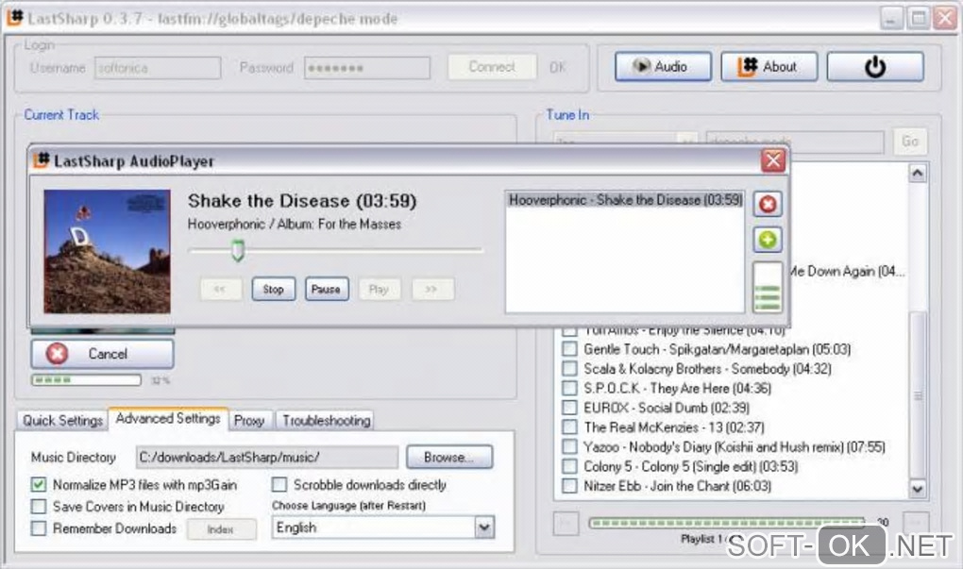Stop playback in AudioPlayer
Viewport: 963px width, 569px height.
click(273, 289)
